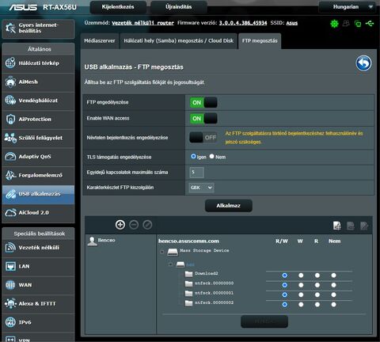Click the green network clients status icon
The height and width of the screenshot is (342, 380).
coord(358,24)
